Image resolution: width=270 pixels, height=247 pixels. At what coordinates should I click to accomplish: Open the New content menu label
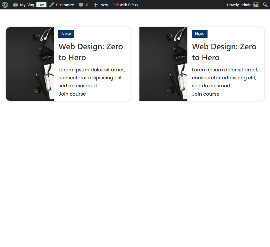click(104, 5)
